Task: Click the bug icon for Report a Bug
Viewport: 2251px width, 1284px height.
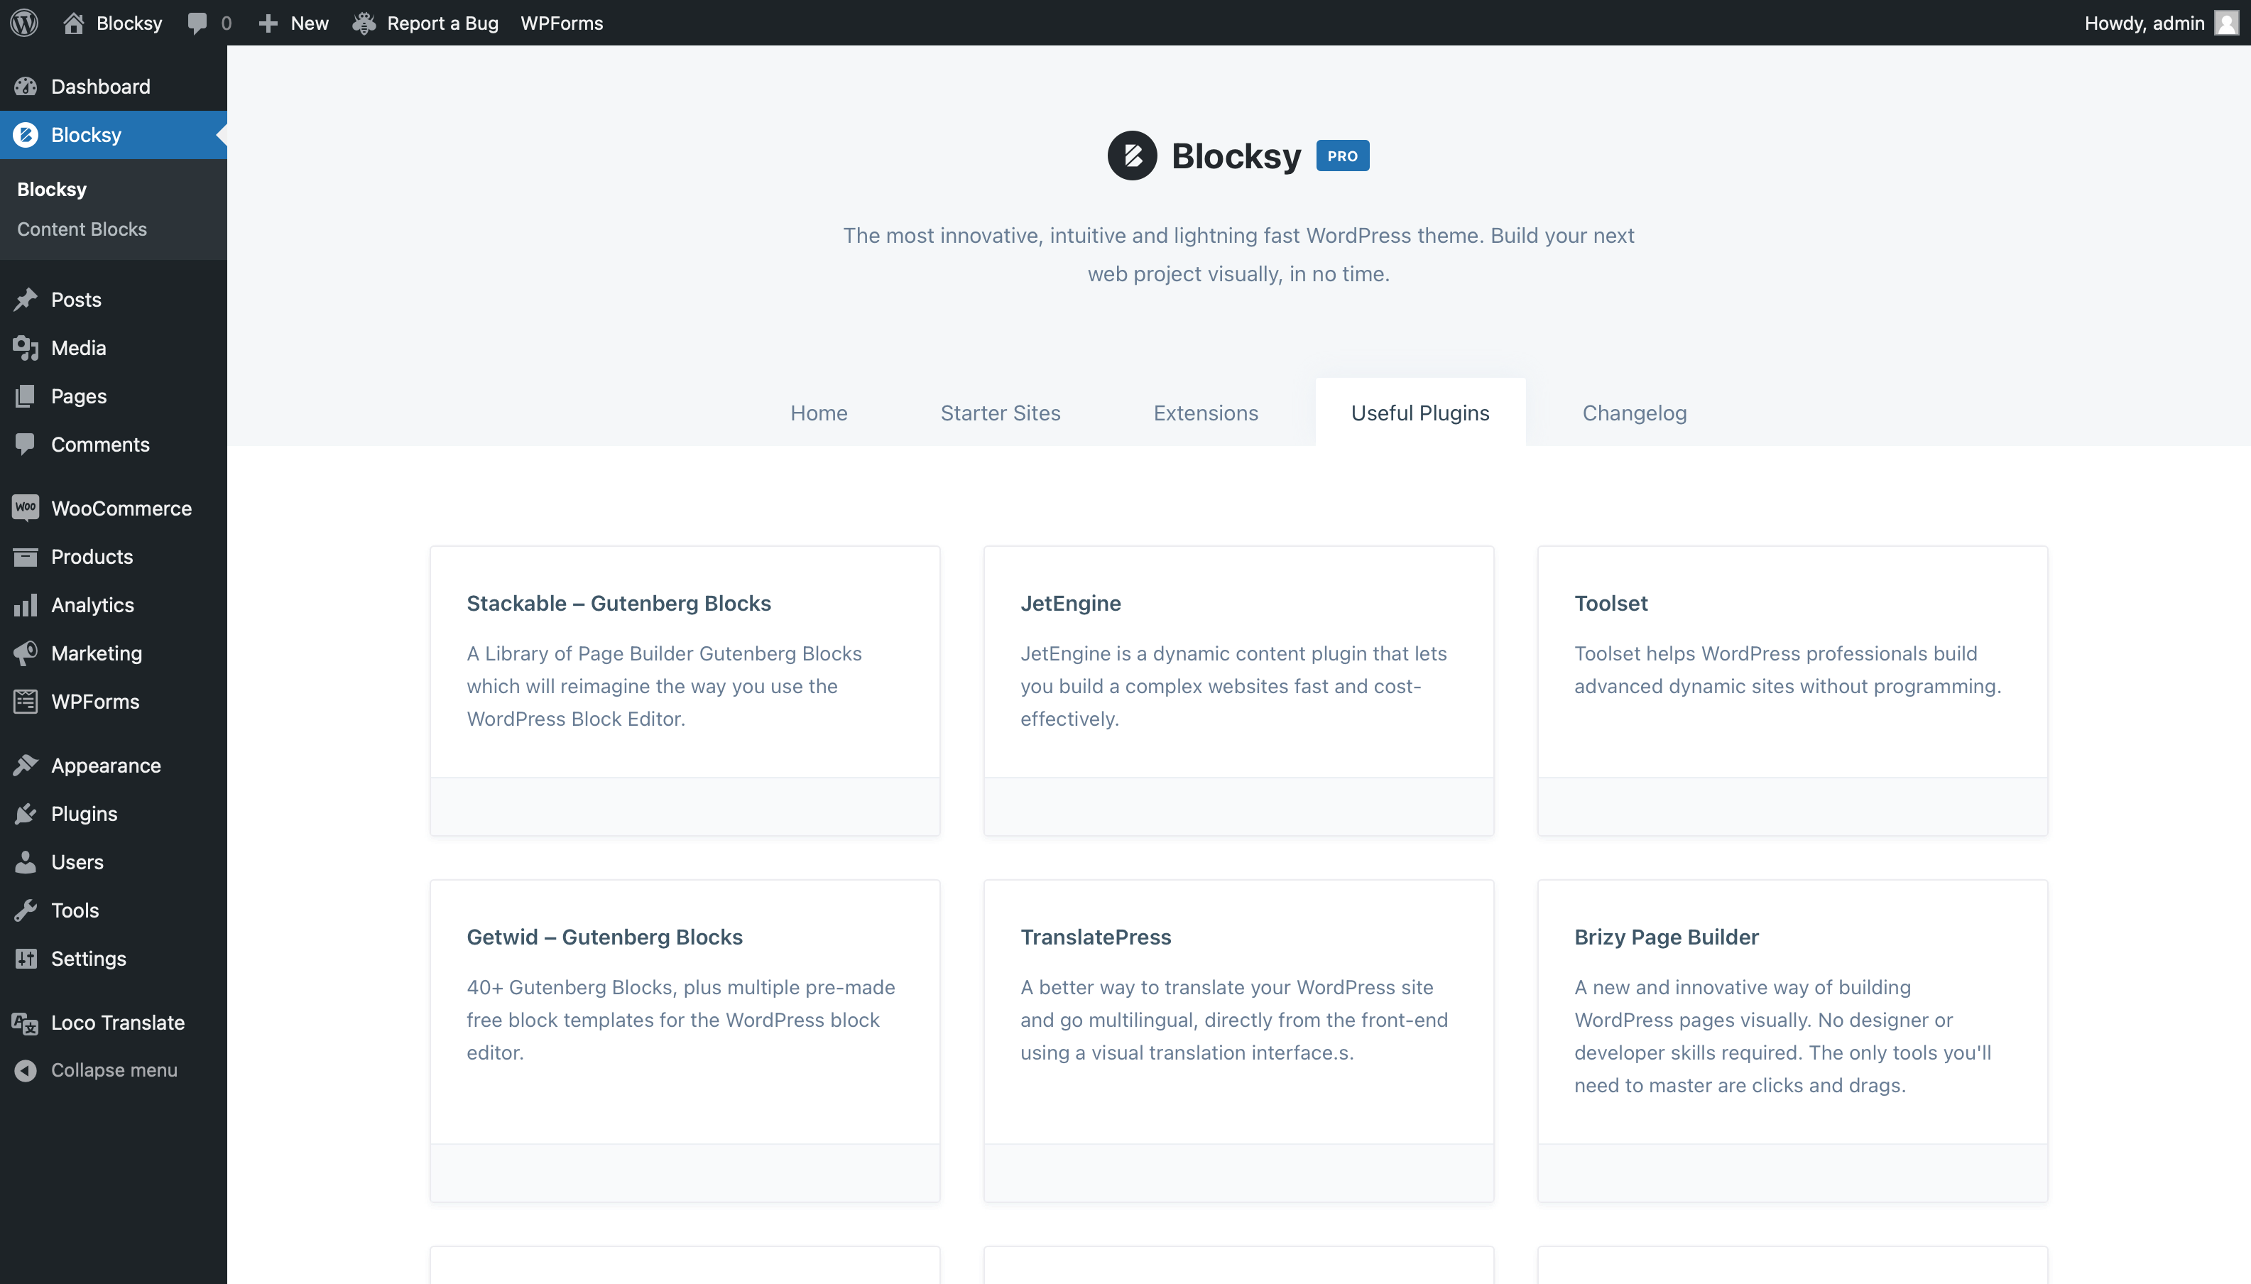Action: point(364,23)
